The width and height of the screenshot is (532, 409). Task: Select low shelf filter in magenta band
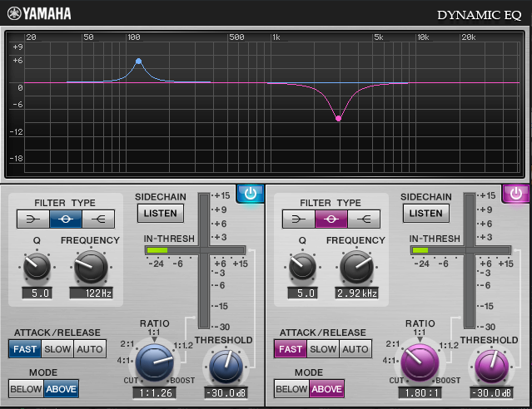click(x=299, y=219)
